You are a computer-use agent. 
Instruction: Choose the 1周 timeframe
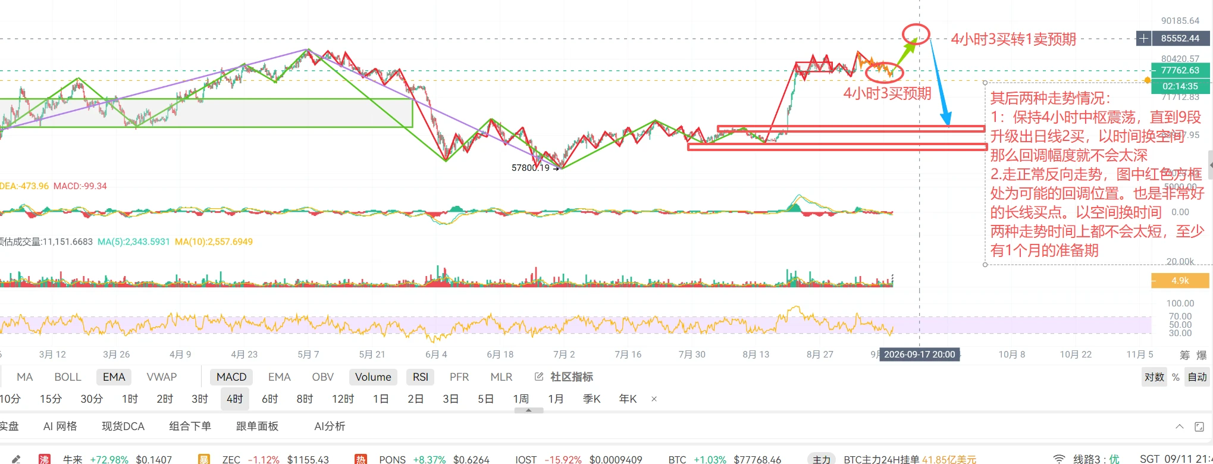coord(521,399)
